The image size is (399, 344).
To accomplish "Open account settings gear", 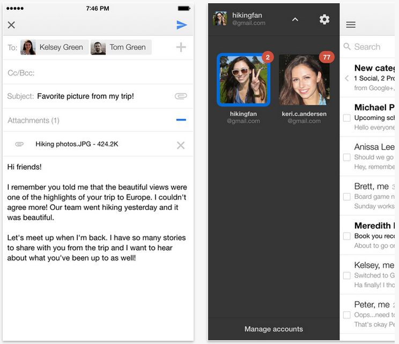I will point(324,19).
